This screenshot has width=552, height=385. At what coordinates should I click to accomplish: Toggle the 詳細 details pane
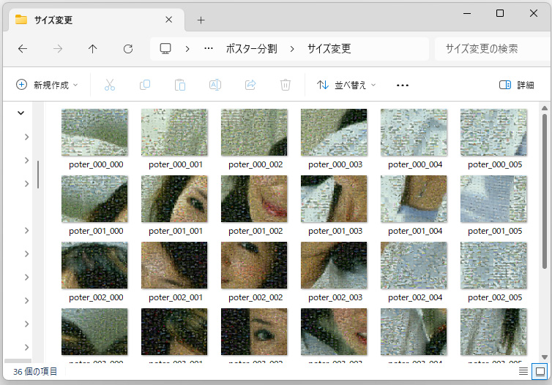(516, 85)
